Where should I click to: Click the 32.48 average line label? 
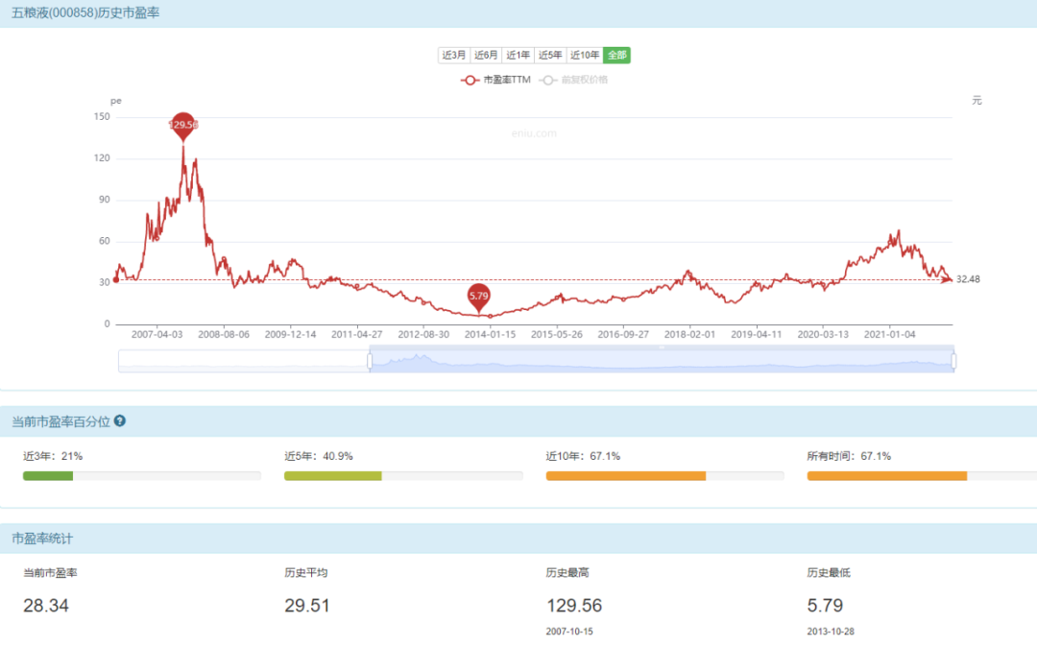click(x=968, y=279)
